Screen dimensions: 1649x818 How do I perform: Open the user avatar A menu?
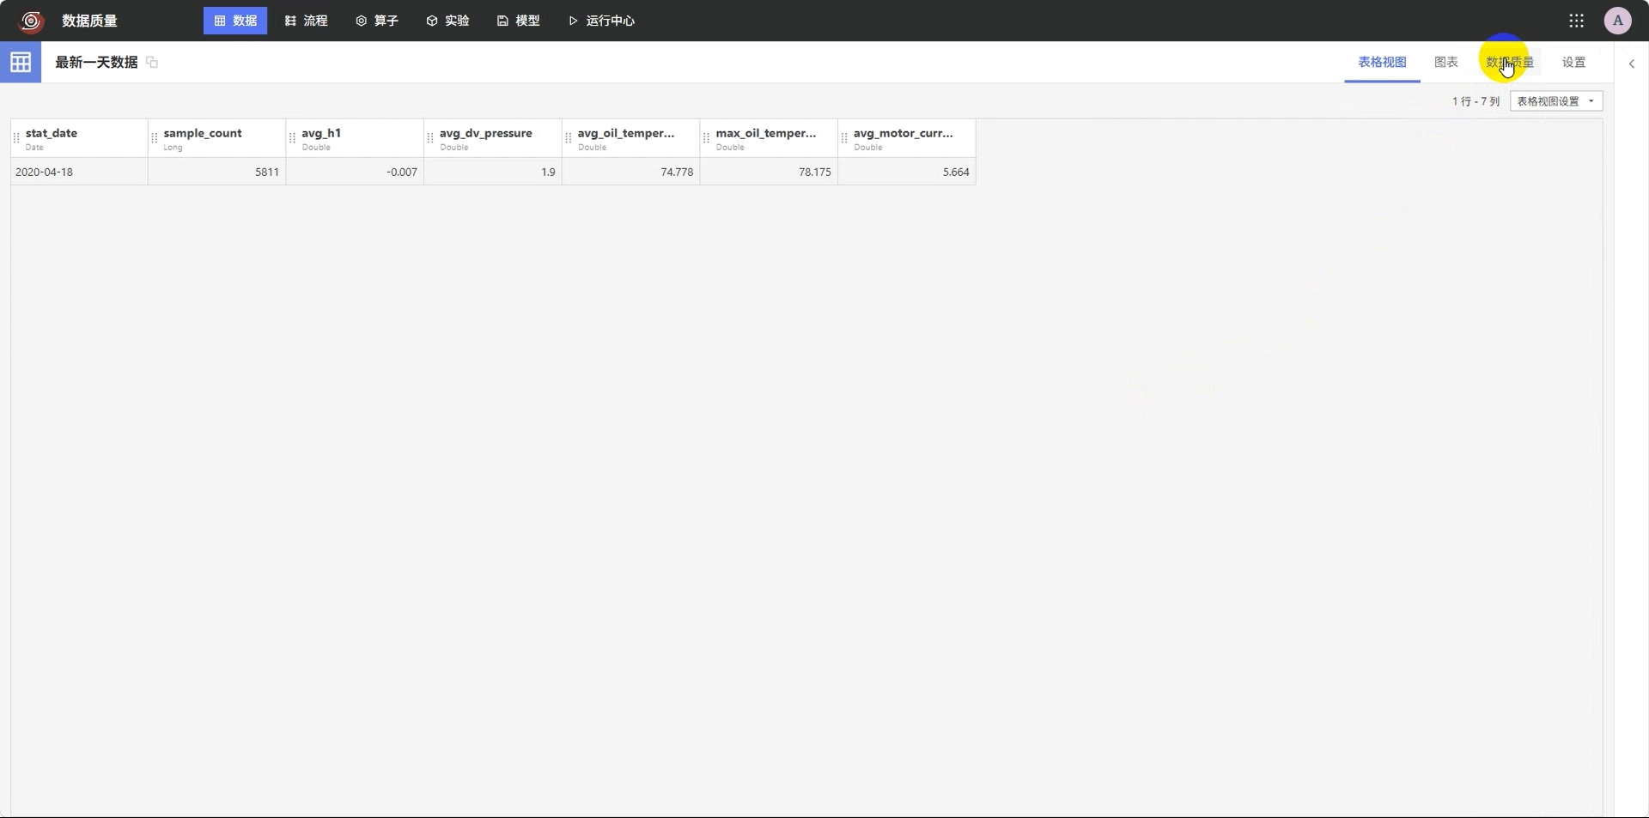click(1617, 21)
